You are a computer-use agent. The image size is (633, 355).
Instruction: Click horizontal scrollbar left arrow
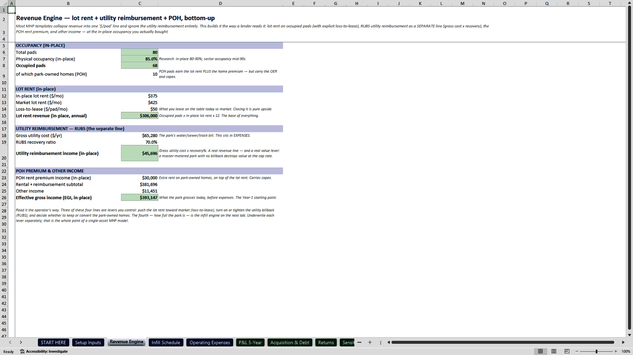(x=389, y=342)
